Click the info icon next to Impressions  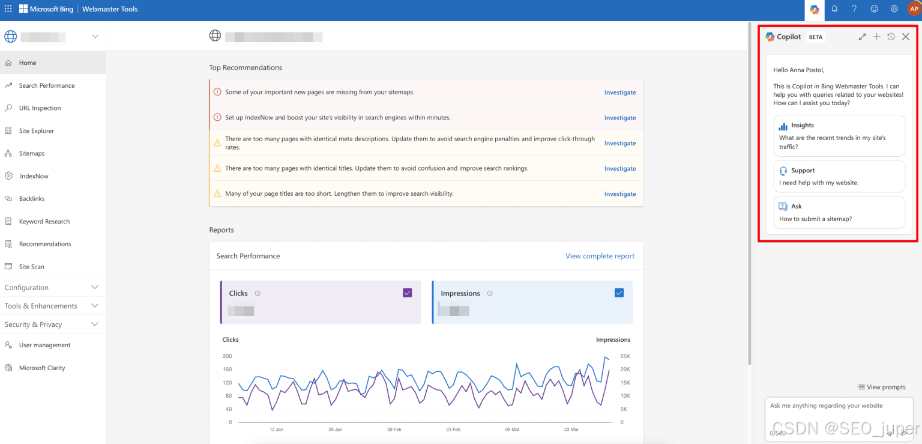[490, 293]
